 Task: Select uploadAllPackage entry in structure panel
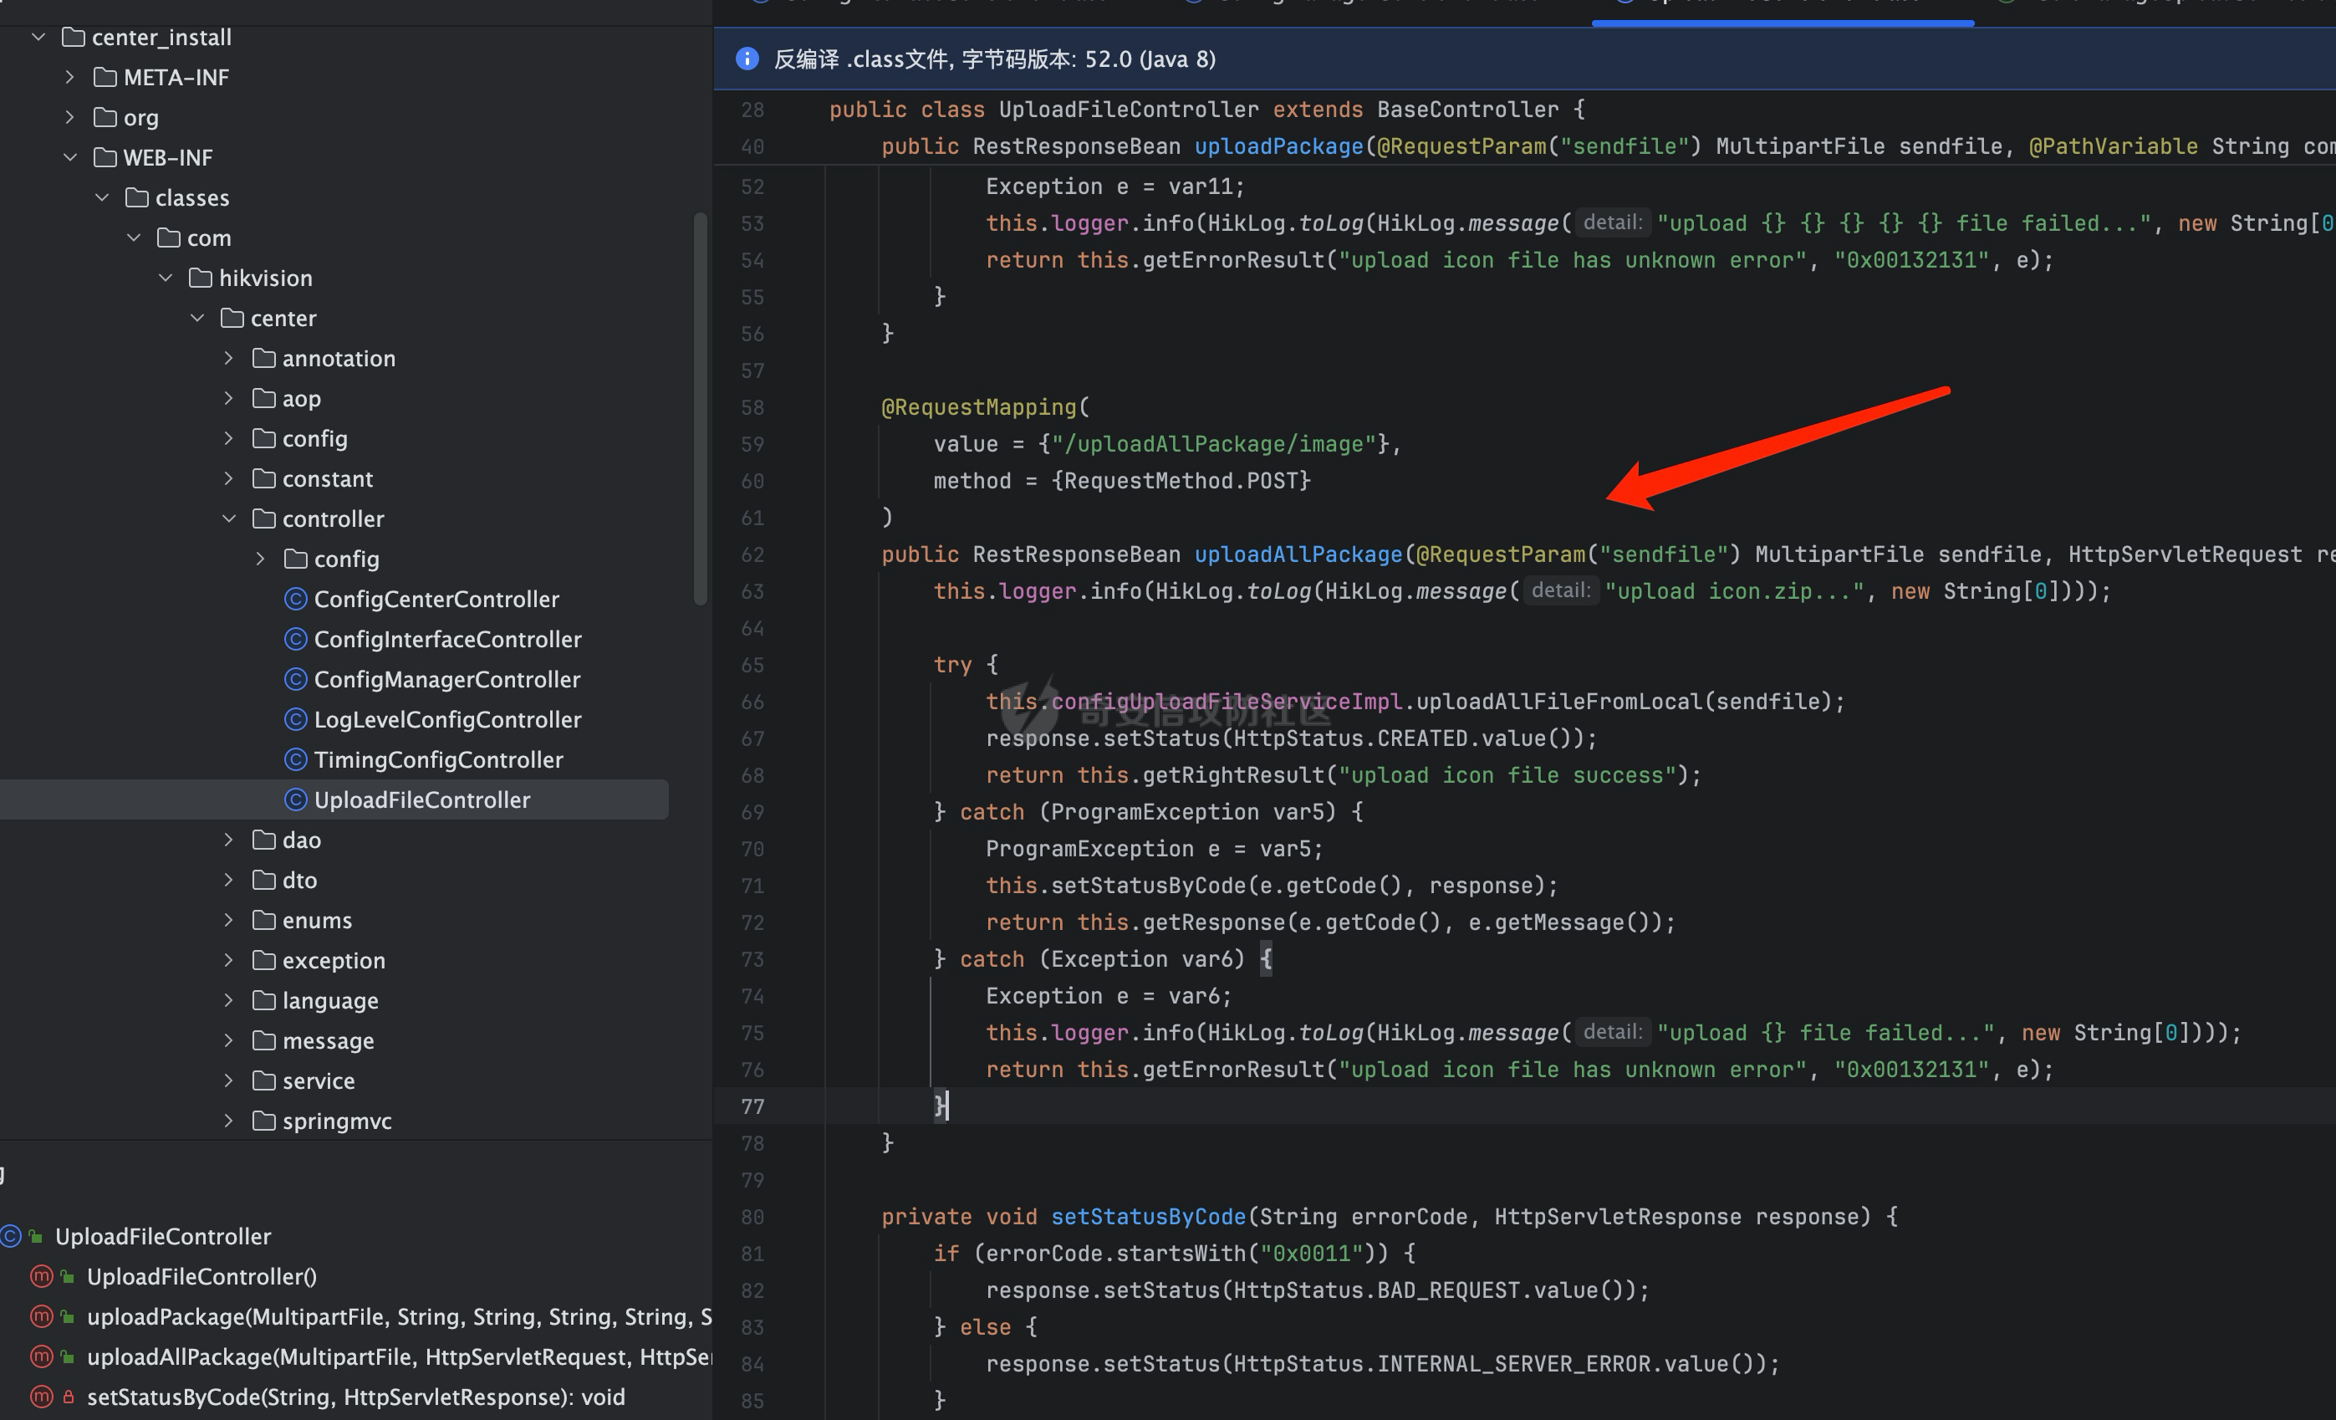pyautogui.click(x=398, y=1356)
